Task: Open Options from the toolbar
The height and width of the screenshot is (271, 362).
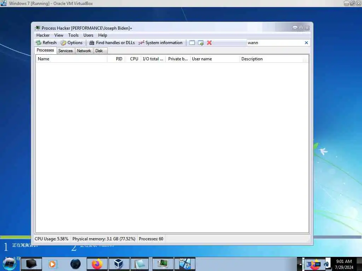Action: pyautogui.click(x=71, y=43)
